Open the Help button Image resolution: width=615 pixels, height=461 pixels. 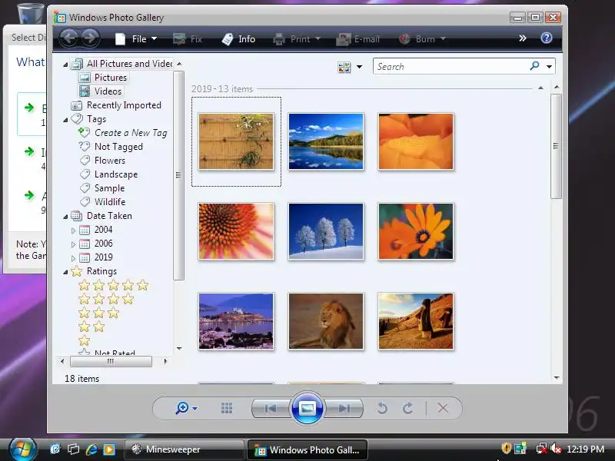[547, 38]
